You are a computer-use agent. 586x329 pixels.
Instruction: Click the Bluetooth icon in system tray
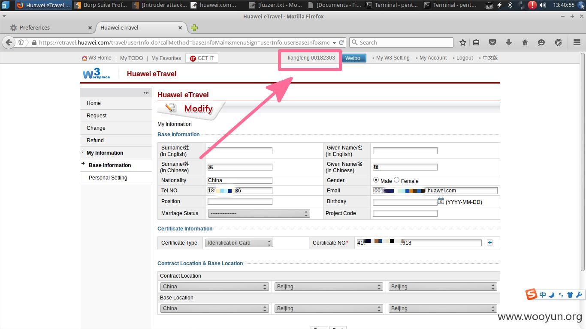510,5
